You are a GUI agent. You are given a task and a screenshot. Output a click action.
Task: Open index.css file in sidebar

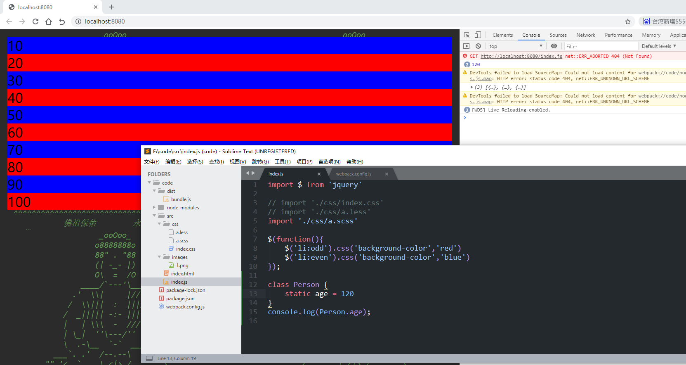coord(186,249)
